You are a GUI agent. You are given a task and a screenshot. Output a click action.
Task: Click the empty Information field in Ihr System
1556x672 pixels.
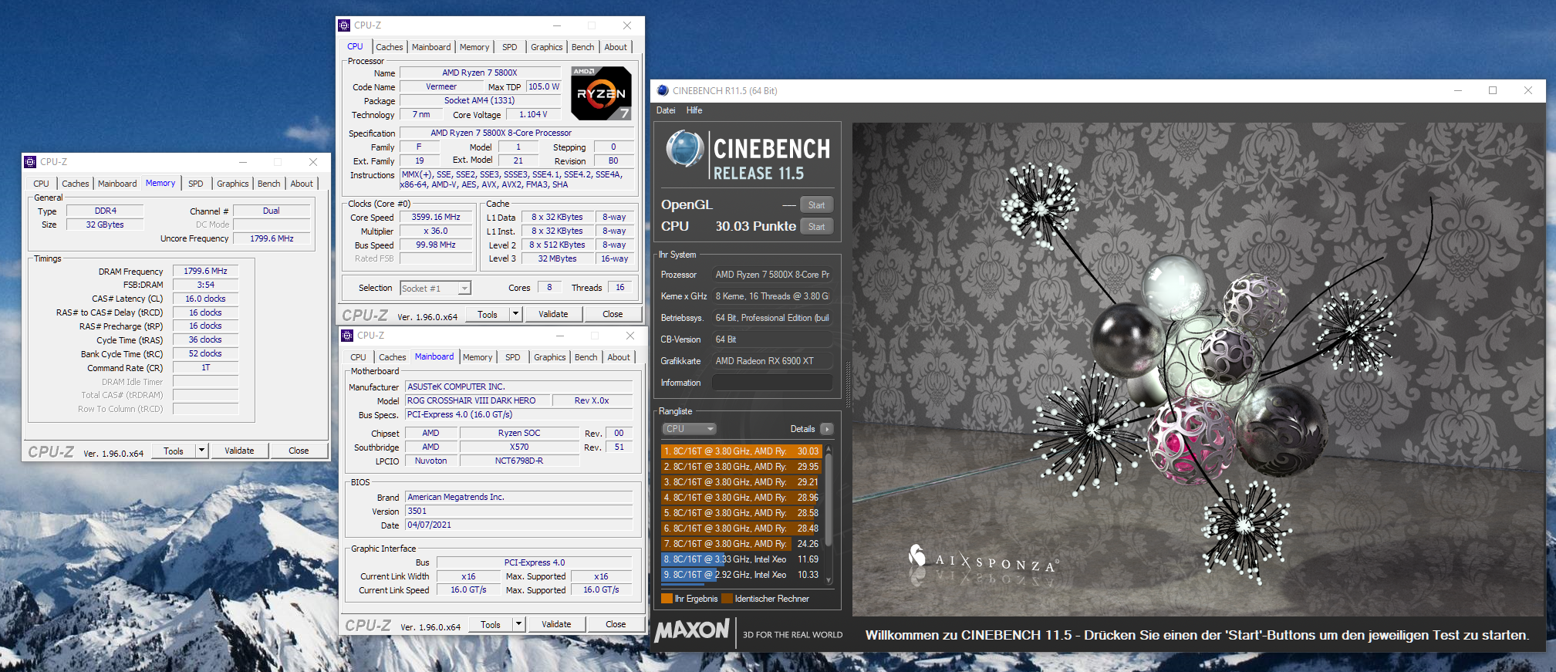point(771,383)
